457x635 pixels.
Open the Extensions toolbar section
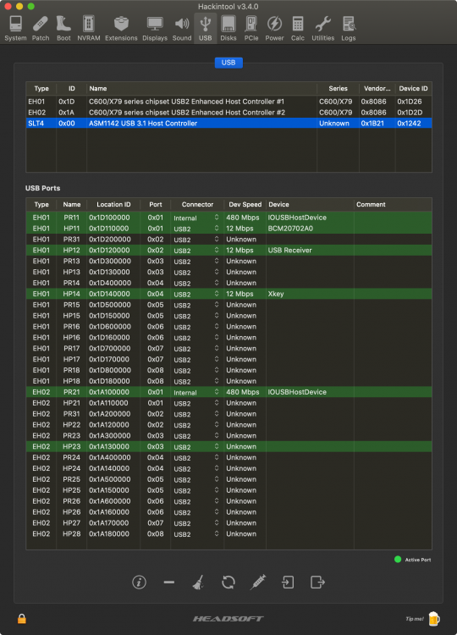click(x=121, y=28)
